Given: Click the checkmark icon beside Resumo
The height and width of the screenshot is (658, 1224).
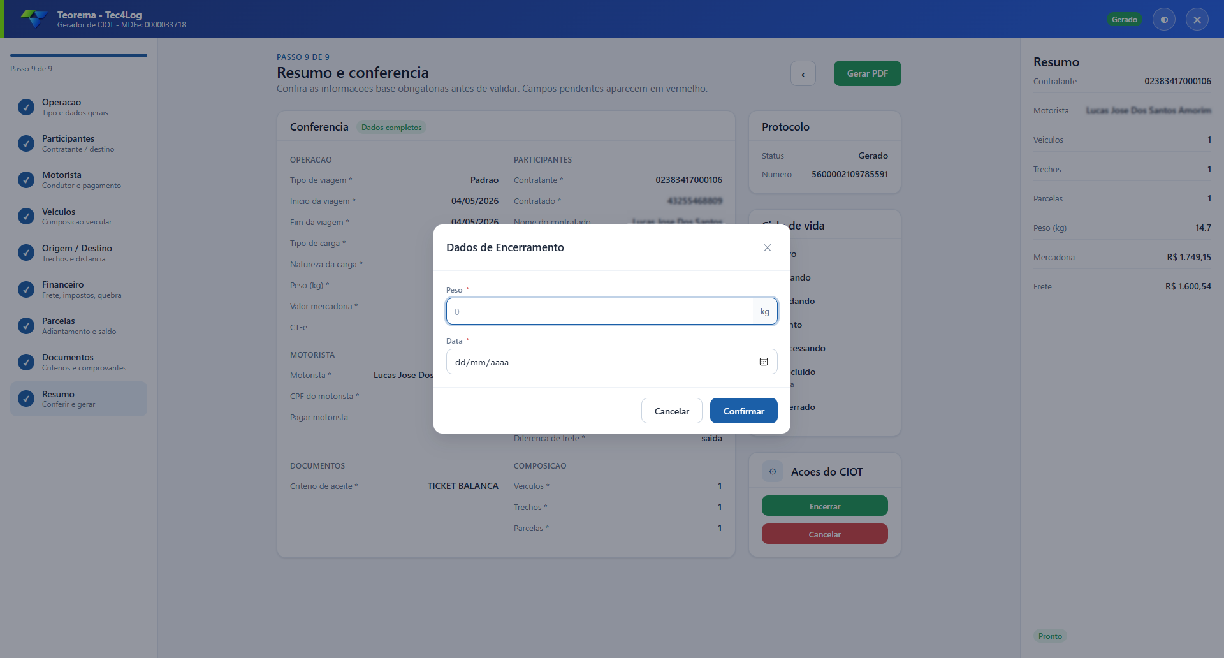Looking at the screenshot, I should (x=26, y=399).
